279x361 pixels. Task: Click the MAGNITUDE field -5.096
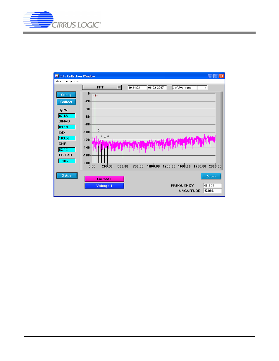tap(212, 191)
